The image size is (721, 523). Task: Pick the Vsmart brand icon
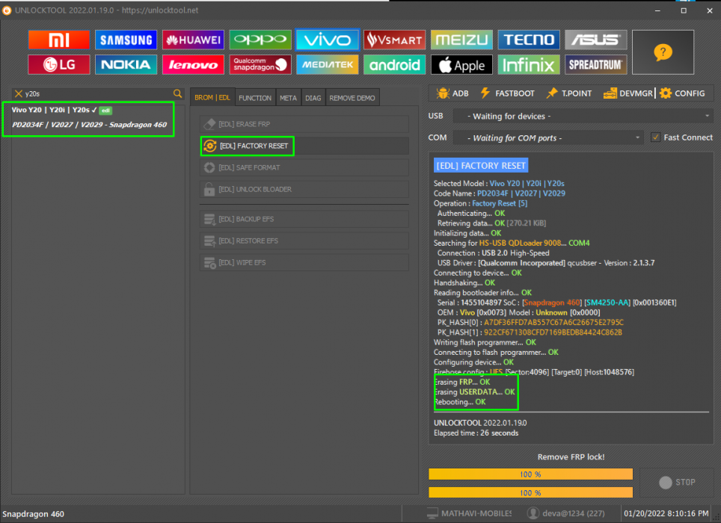(x=394, y=40)
